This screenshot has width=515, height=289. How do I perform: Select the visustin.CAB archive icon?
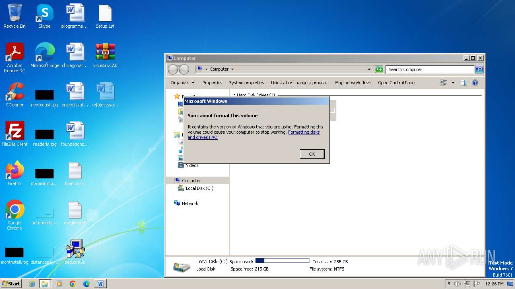pos(105,55)
